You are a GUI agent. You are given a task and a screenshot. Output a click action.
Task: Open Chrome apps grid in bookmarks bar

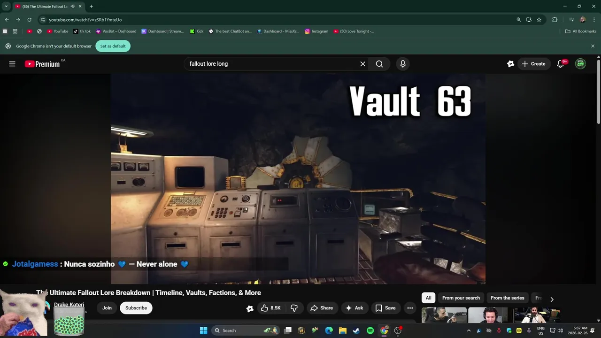pos(15,31)
